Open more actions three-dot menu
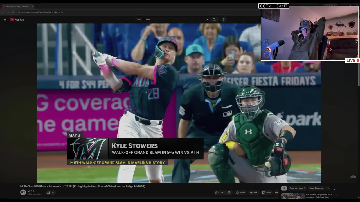 pyautogui.click(x=276, y=192)
